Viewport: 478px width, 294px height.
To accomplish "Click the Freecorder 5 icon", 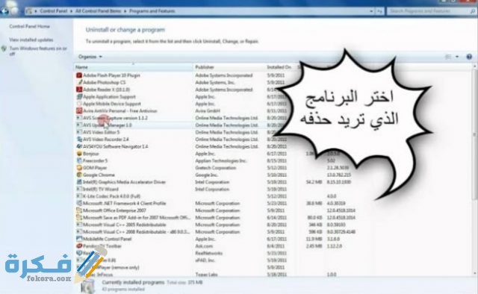I will pos(79,160).
